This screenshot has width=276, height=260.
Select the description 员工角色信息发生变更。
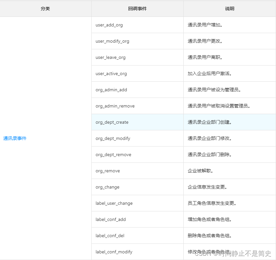pyautogui.click(x=212, y=203)
